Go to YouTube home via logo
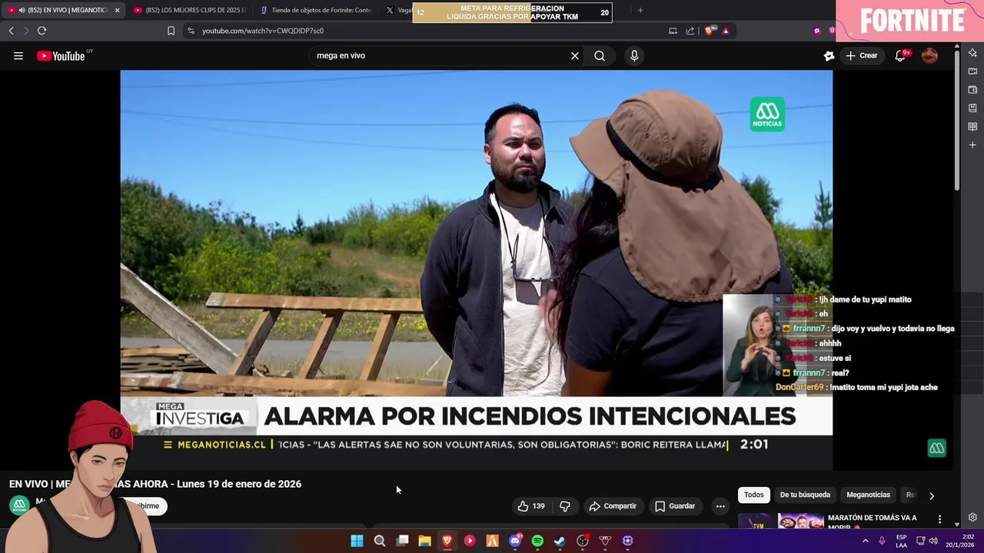The height and width of the screenshot is (553, 984). [x=61, y=55]
